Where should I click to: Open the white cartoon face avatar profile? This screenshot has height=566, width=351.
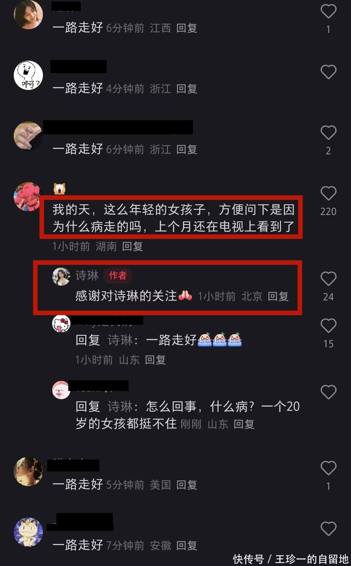coord(28,75)
